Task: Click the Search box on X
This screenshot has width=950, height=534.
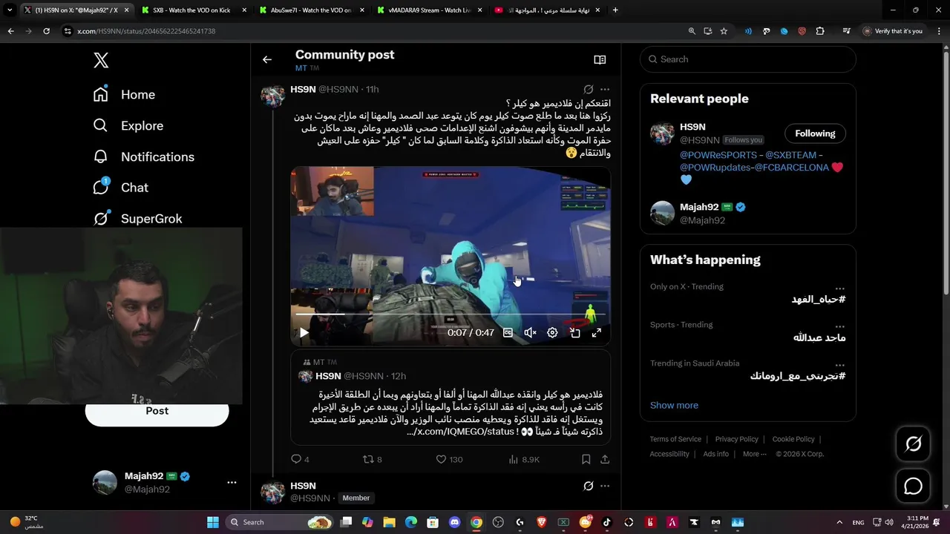Action: [x=747, y=59]
